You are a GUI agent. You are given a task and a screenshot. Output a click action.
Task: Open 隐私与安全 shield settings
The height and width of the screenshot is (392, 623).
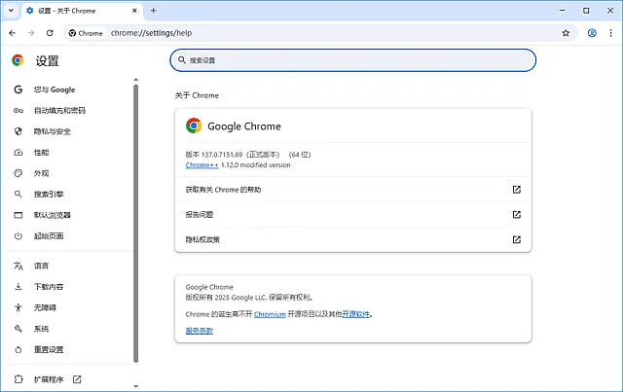[52, 131]
